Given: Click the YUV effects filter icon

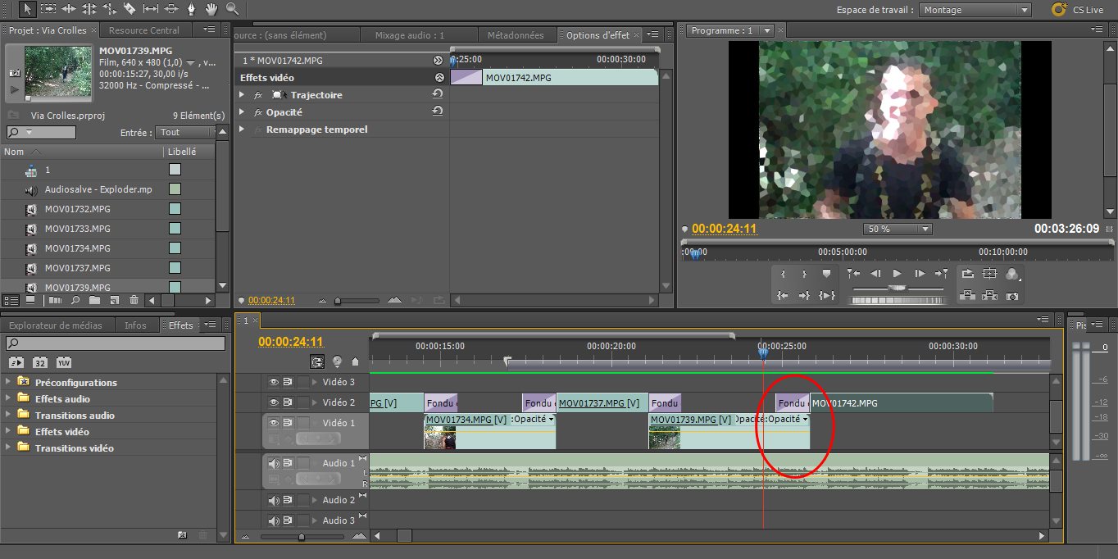Looking at the screenshot, I should [63, 362].
